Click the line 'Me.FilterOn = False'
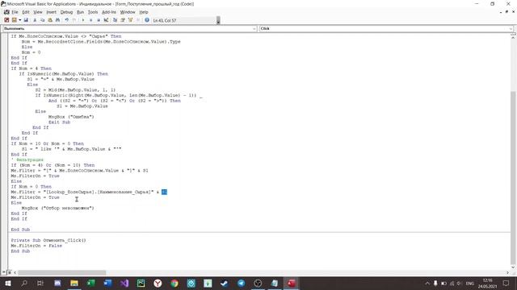Image resolution: width=517 pixels, height=290 pixels. (36, 246)
